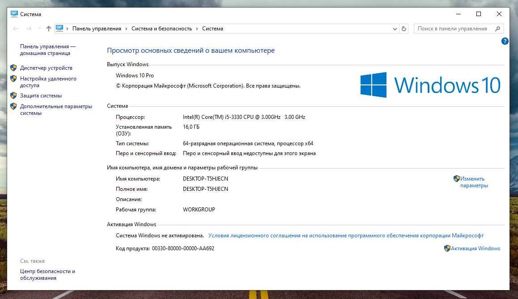Viewport: 518px width, 299px height.
Task: Open Настройка удаленного доступа link
Action: pyautogui.click(x=48, y=82)
